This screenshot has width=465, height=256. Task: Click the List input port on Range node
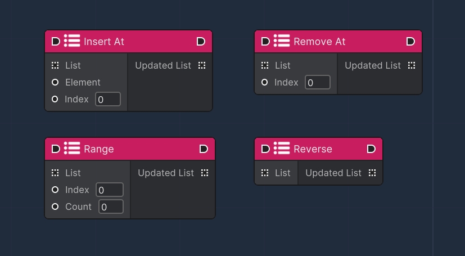[55, 173]
